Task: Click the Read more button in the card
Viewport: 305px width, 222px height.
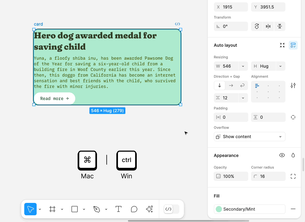Action: tap(54, 98)
